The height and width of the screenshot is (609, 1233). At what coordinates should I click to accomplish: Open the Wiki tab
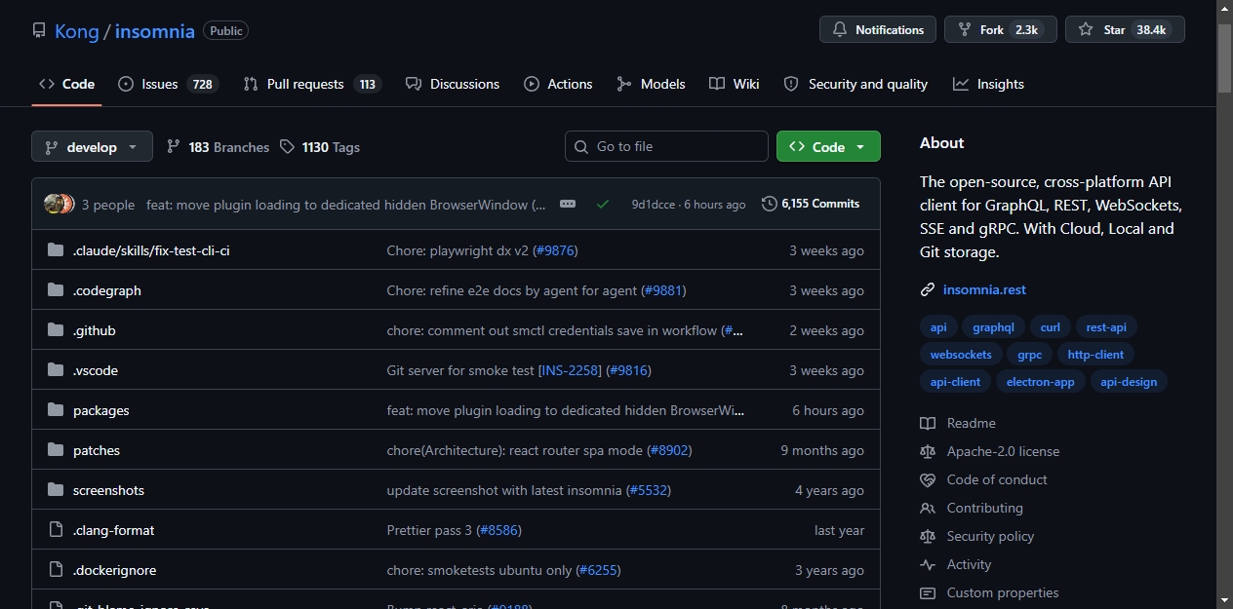coord(735,84)
